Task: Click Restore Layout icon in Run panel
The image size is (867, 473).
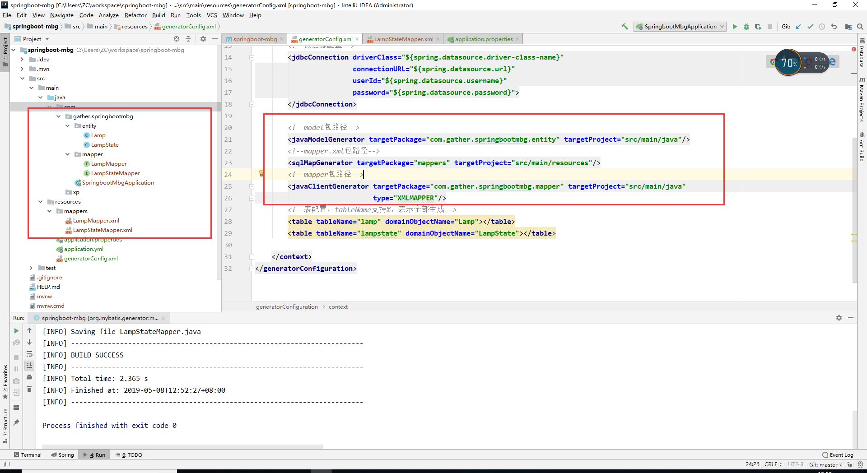Action: 16,408
